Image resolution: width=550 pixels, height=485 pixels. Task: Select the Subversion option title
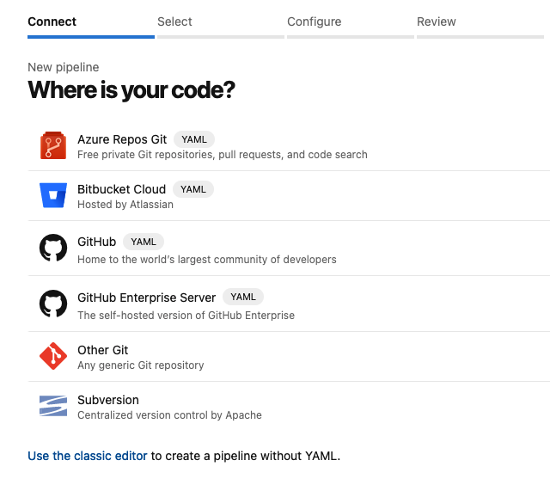coord(108,400)
